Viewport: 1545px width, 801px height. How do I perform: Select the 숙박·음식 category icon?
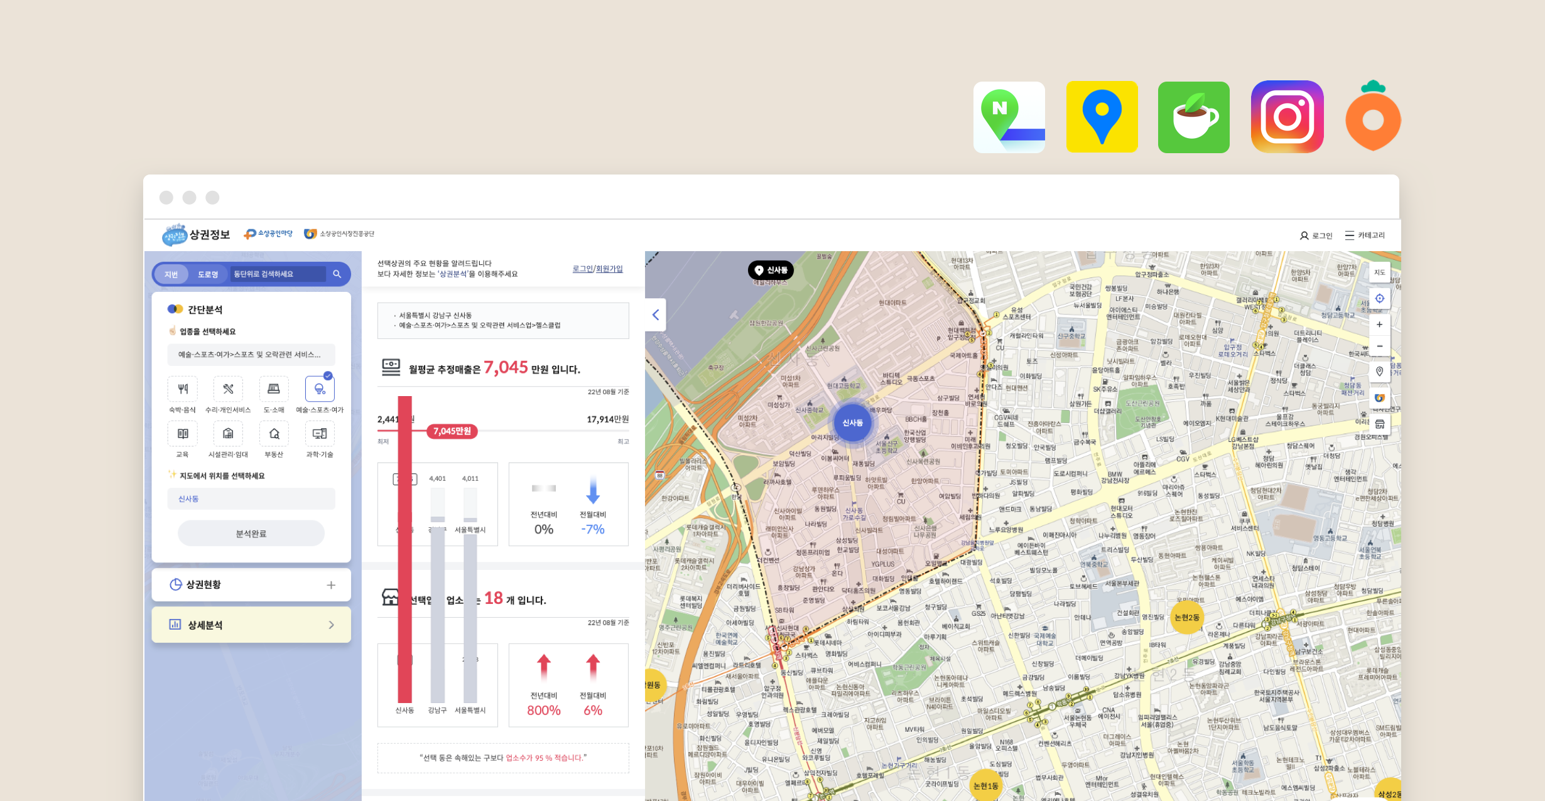point(182,389)
